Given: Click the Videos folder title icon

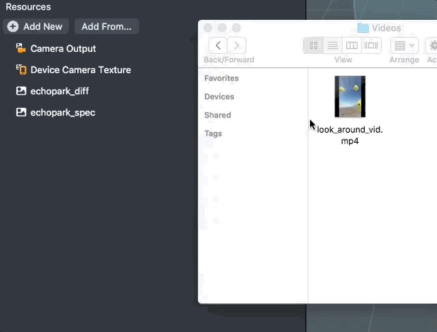Looking at the screenshot, I should (x=363, y=28).
